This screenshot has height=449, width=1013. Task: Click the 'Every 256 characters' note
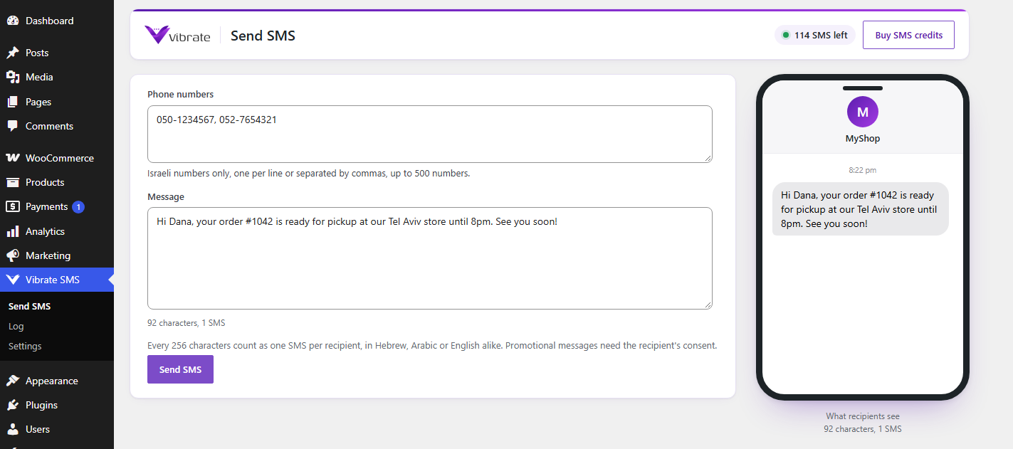coord(432,346)
